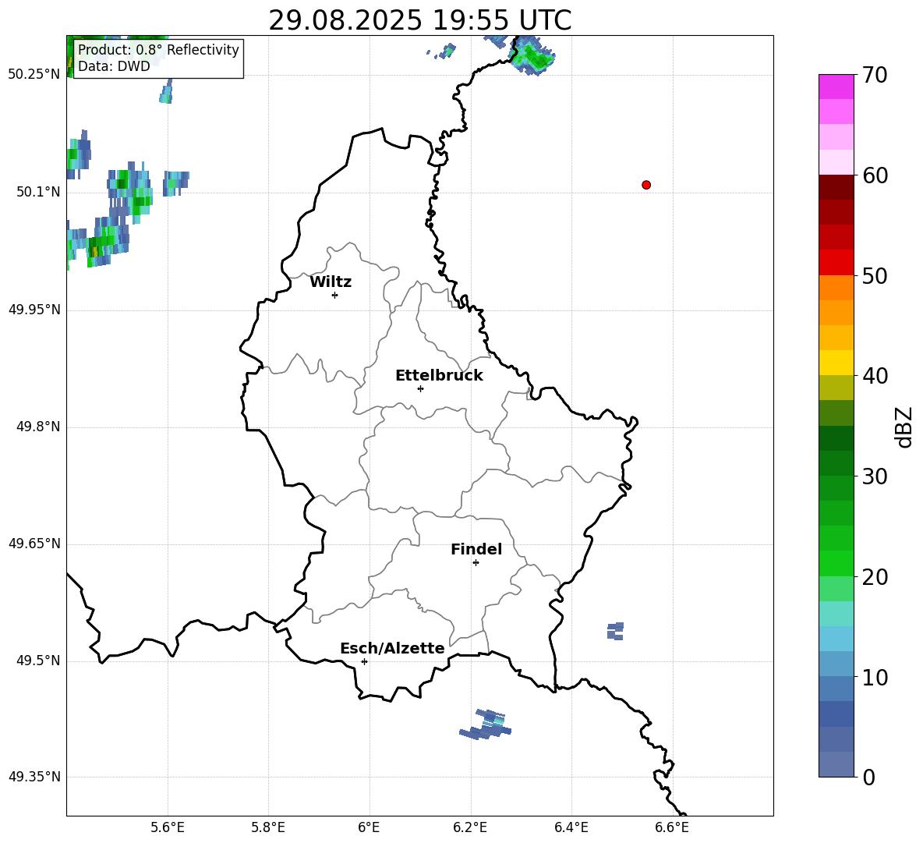Click the small echo patch east of Findel
Viewport: 923px width, 843px height.
click(615, 631)
